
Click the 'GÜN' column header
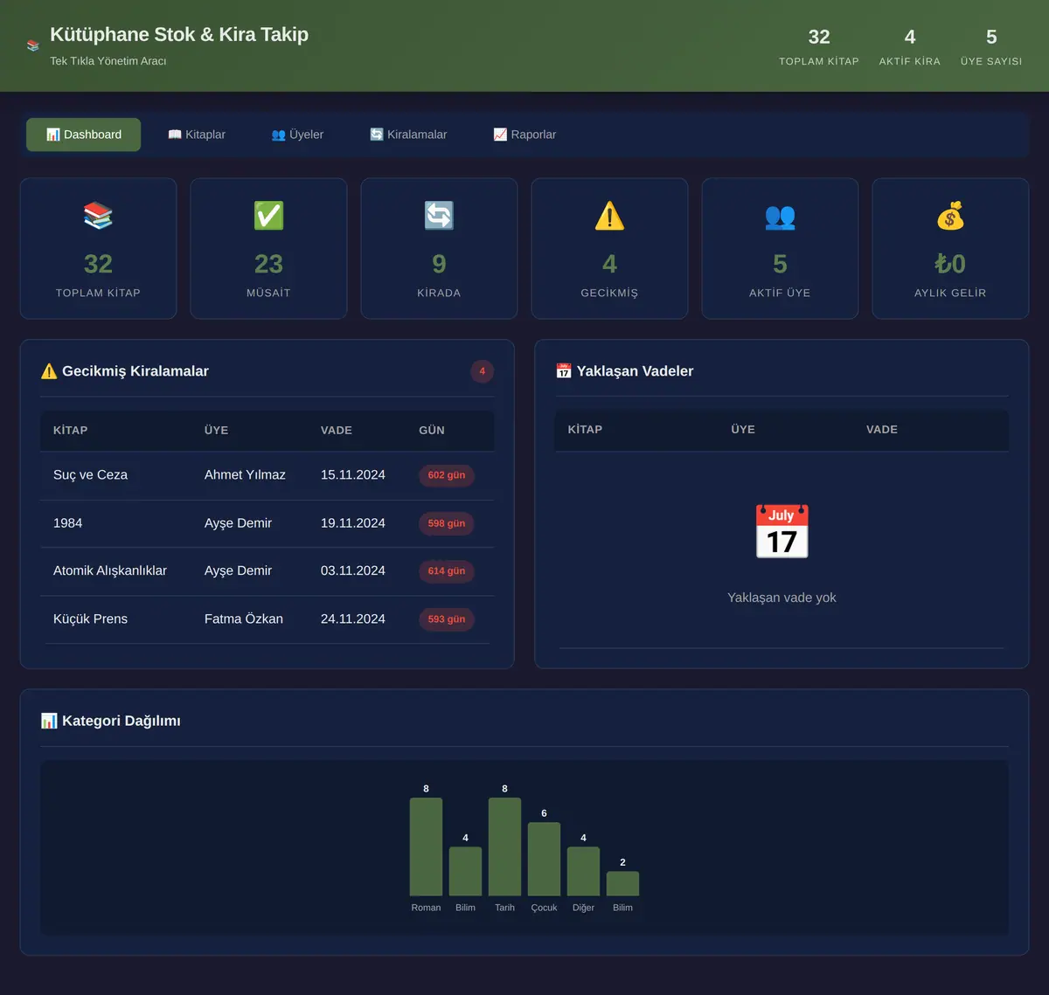point(432,431)
